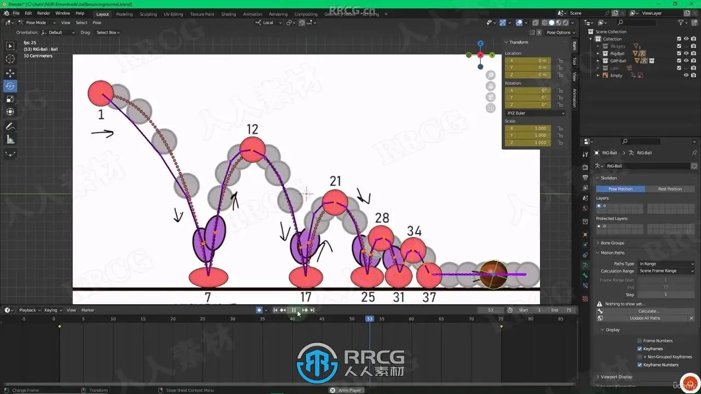Click the Blender logo menu icon
Viewport: 701px width, 394px height.
(5, 13)
